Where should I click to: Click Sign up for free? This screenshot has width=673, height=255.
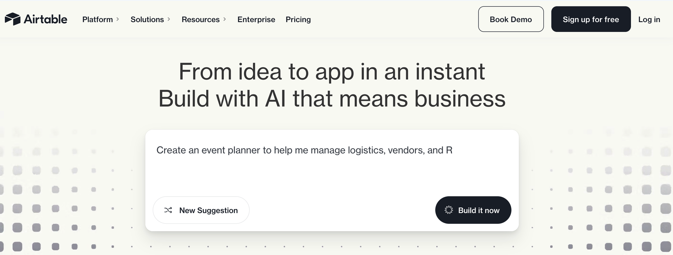591,19
